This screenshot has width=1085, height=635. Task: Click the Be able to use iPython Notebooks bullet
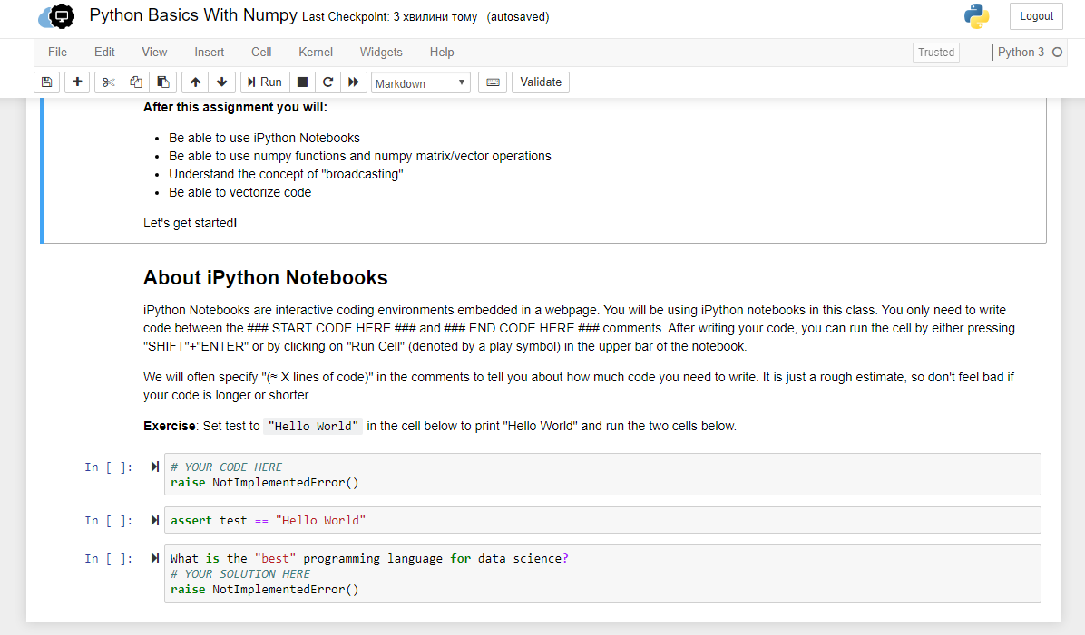(264, 139)
